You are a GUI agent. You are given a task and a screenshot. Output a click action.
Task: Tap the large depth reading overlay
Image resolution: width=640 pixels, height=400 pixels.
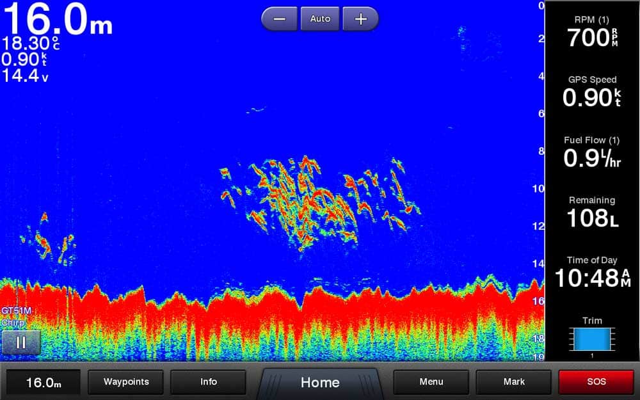pos(58,20)
